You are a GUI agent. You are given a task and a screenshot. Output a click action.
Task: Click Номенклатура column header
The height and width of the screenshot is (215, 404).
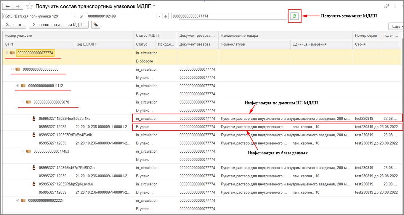pos(254,44)
